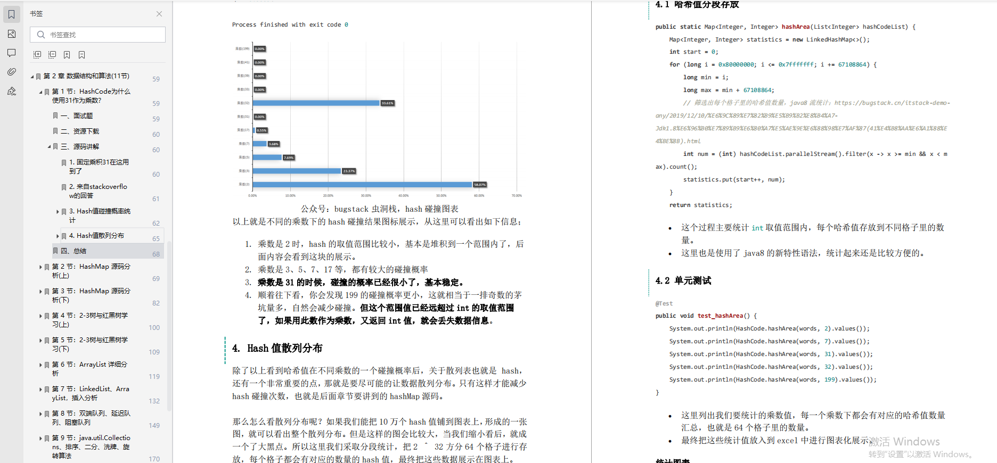Expand 第 4 节 2-3树与红黑树学习(上)
The height and width of the screenshot is (463, 997).
(40, 316)
